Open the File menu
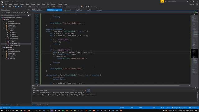 pyautogui.click(x=2, y=4)
